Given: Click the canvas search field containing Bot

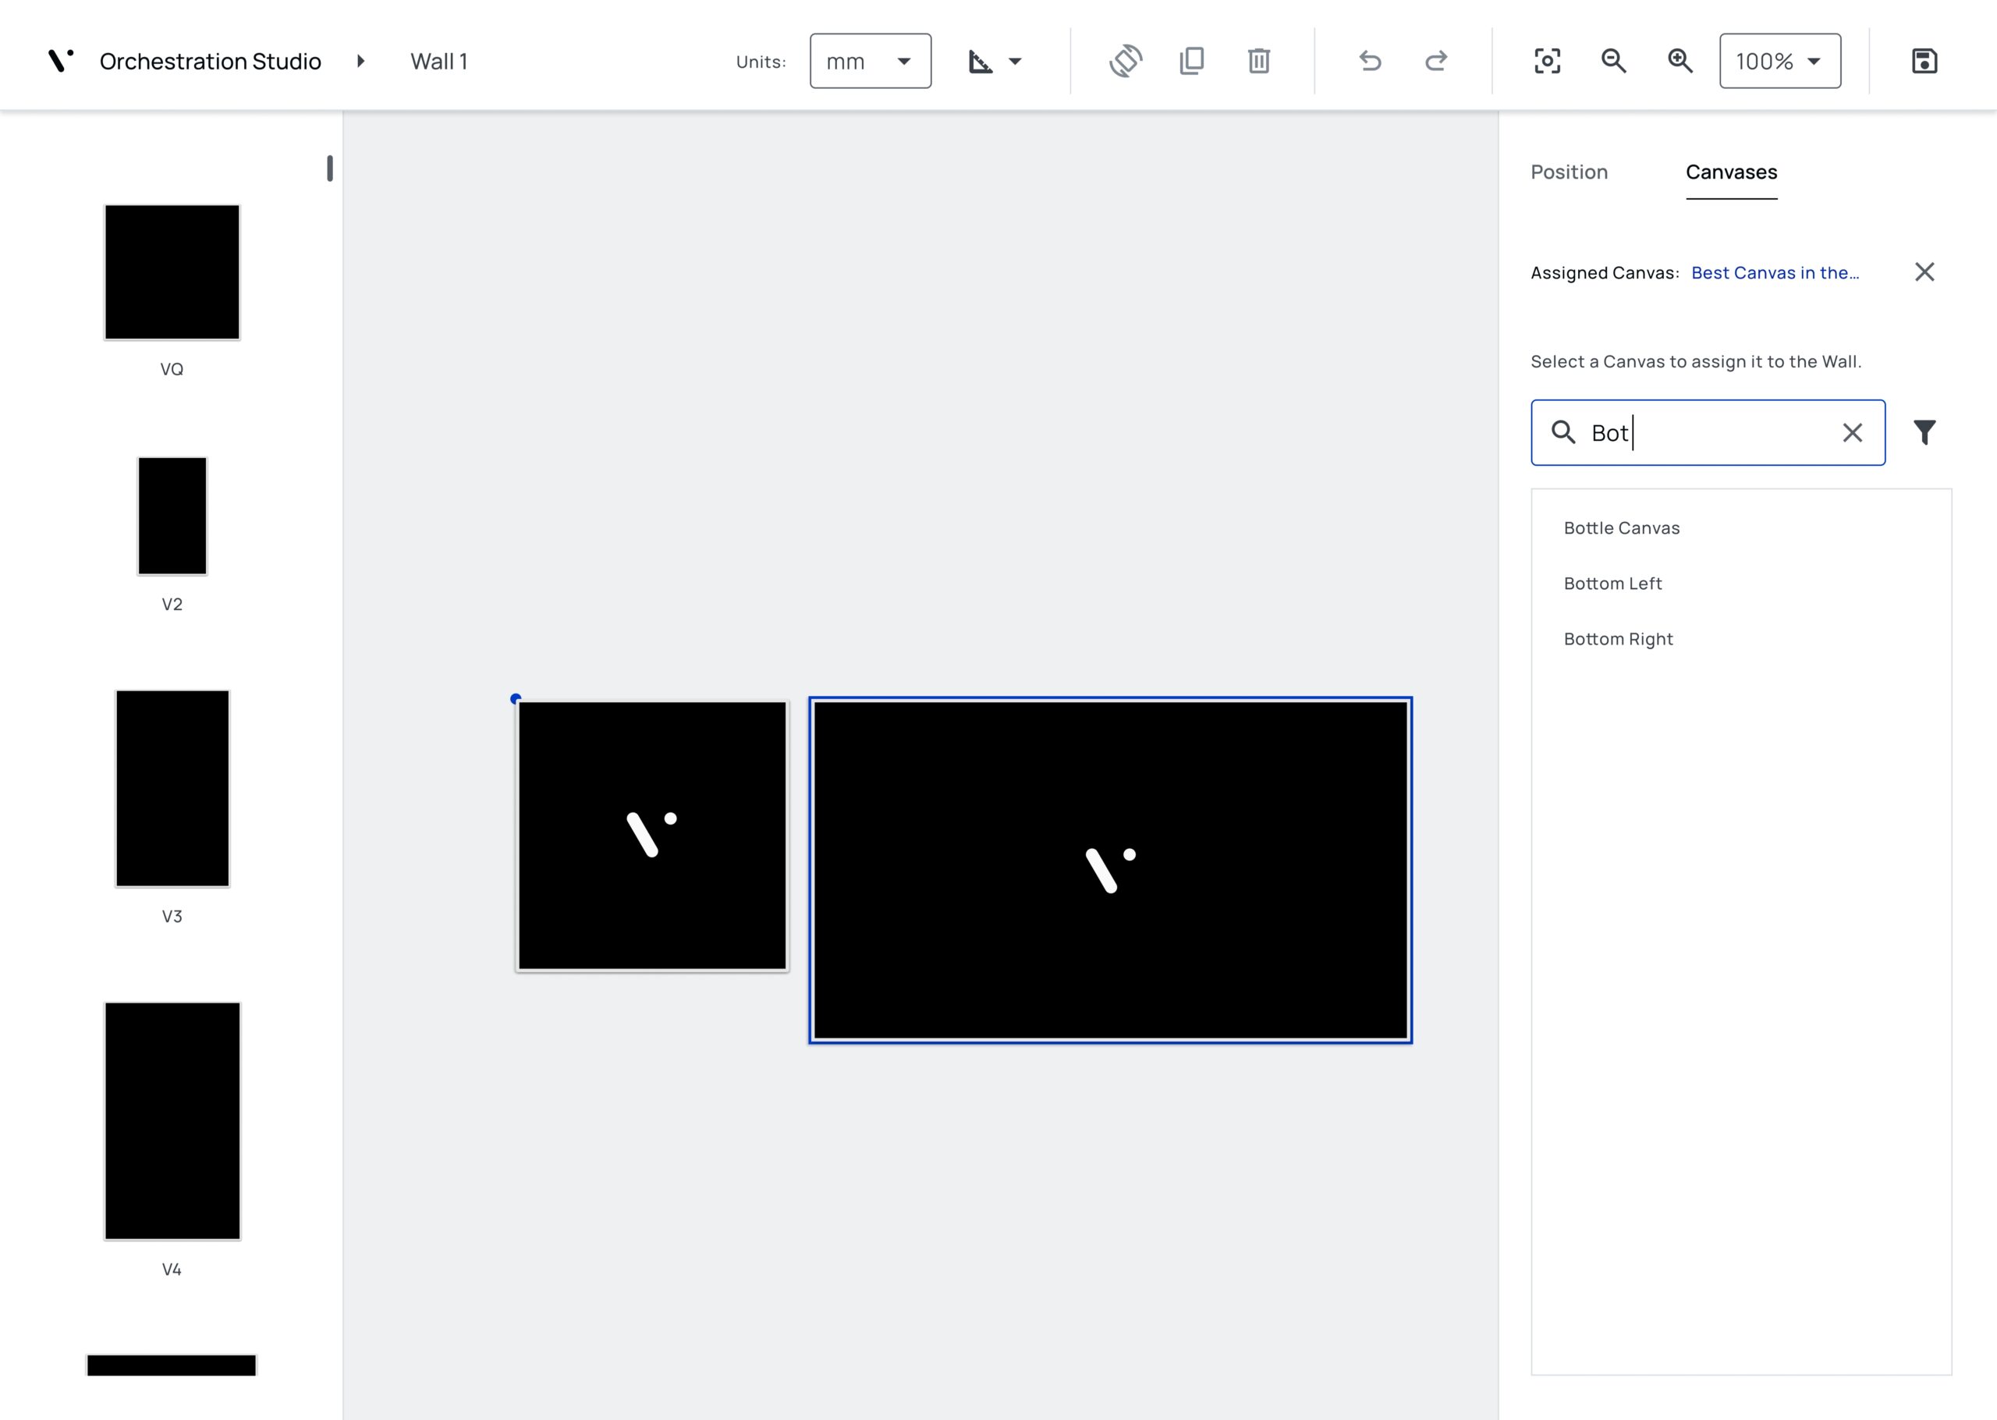Looking at the screenshot, I should pyautogui.click(x=1708, y=433).
